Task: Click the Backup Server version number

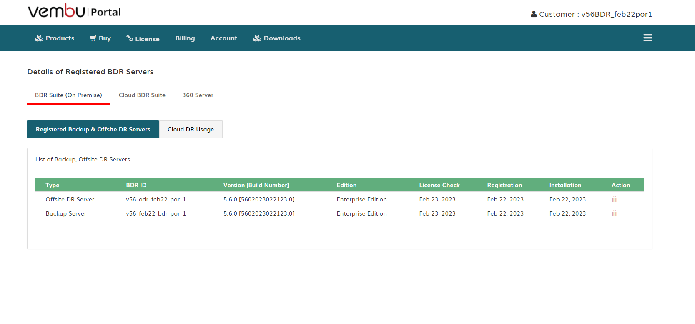Action: click(259, 213)
